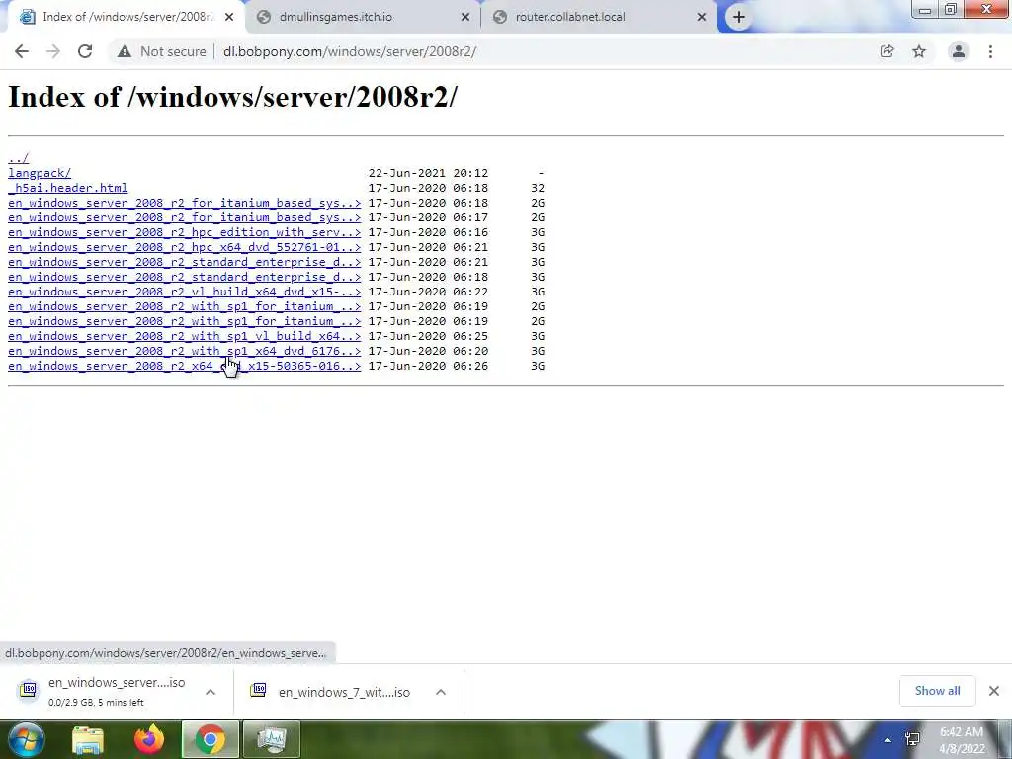Click Show all downloads button
1012x759 pixels.
coord(937,691)
